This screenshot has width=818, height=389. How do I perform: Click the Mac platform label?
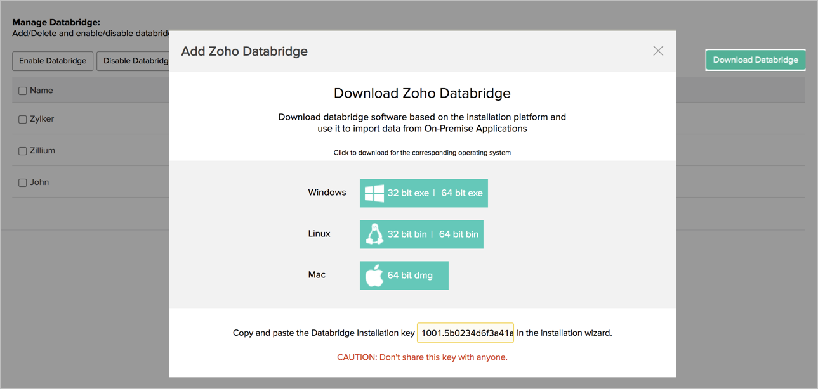coord(317,275)
